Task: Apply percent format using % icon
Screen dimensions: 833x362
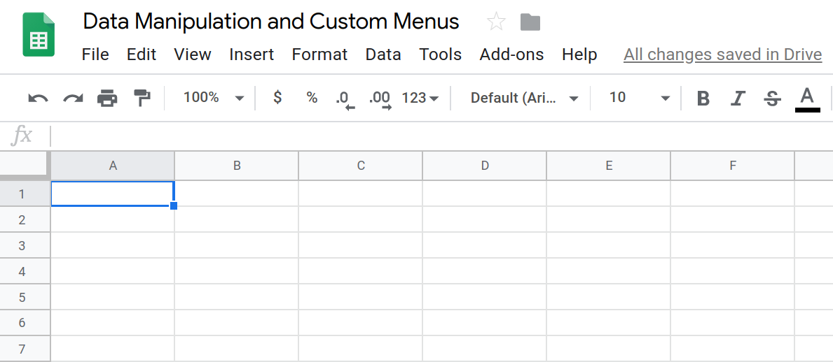Action: pos(312,98)
